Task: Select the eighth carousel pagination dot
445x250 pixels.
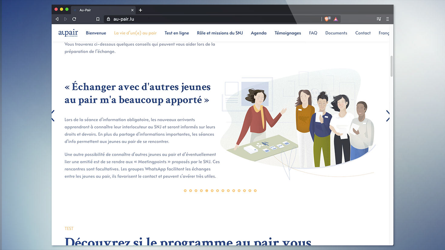Action: [223, 191]
